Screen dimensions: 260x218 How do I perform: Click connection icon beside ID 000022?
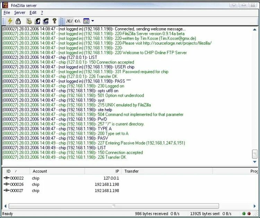7,178
